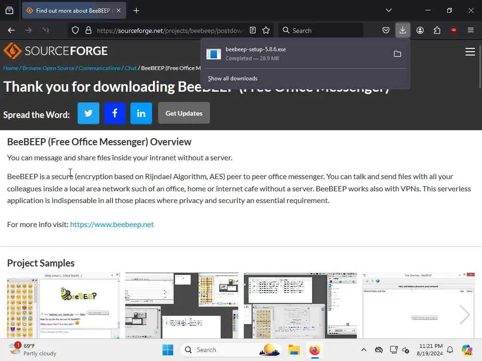This screenshot has height=361, width=482.
Task: Open a new tab with the plus button
Action: coord(136,11)
